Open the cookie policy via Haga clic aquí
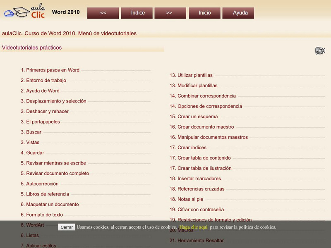 [194, 227]
